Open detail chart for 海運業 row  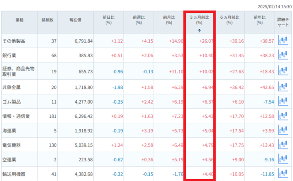pyautogui.click(x=283, y=130)
